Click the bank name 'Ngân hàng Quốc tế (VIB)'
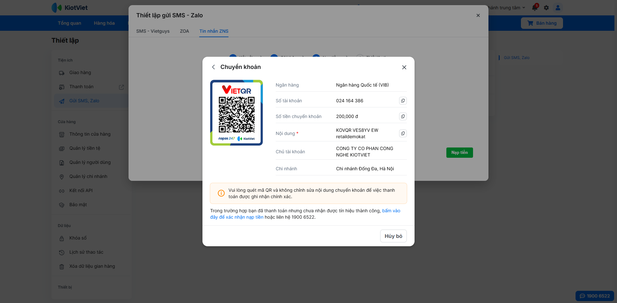The image size is (617, 303). point(362,85)
